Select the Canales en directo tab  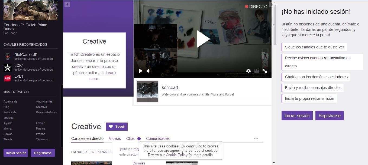[87, 138]
